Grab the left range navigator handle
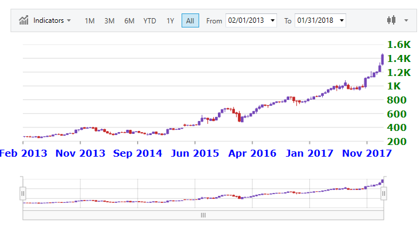The height and width of the screenshot is (228, 420). pyautogui.click(x=23, y=194)
